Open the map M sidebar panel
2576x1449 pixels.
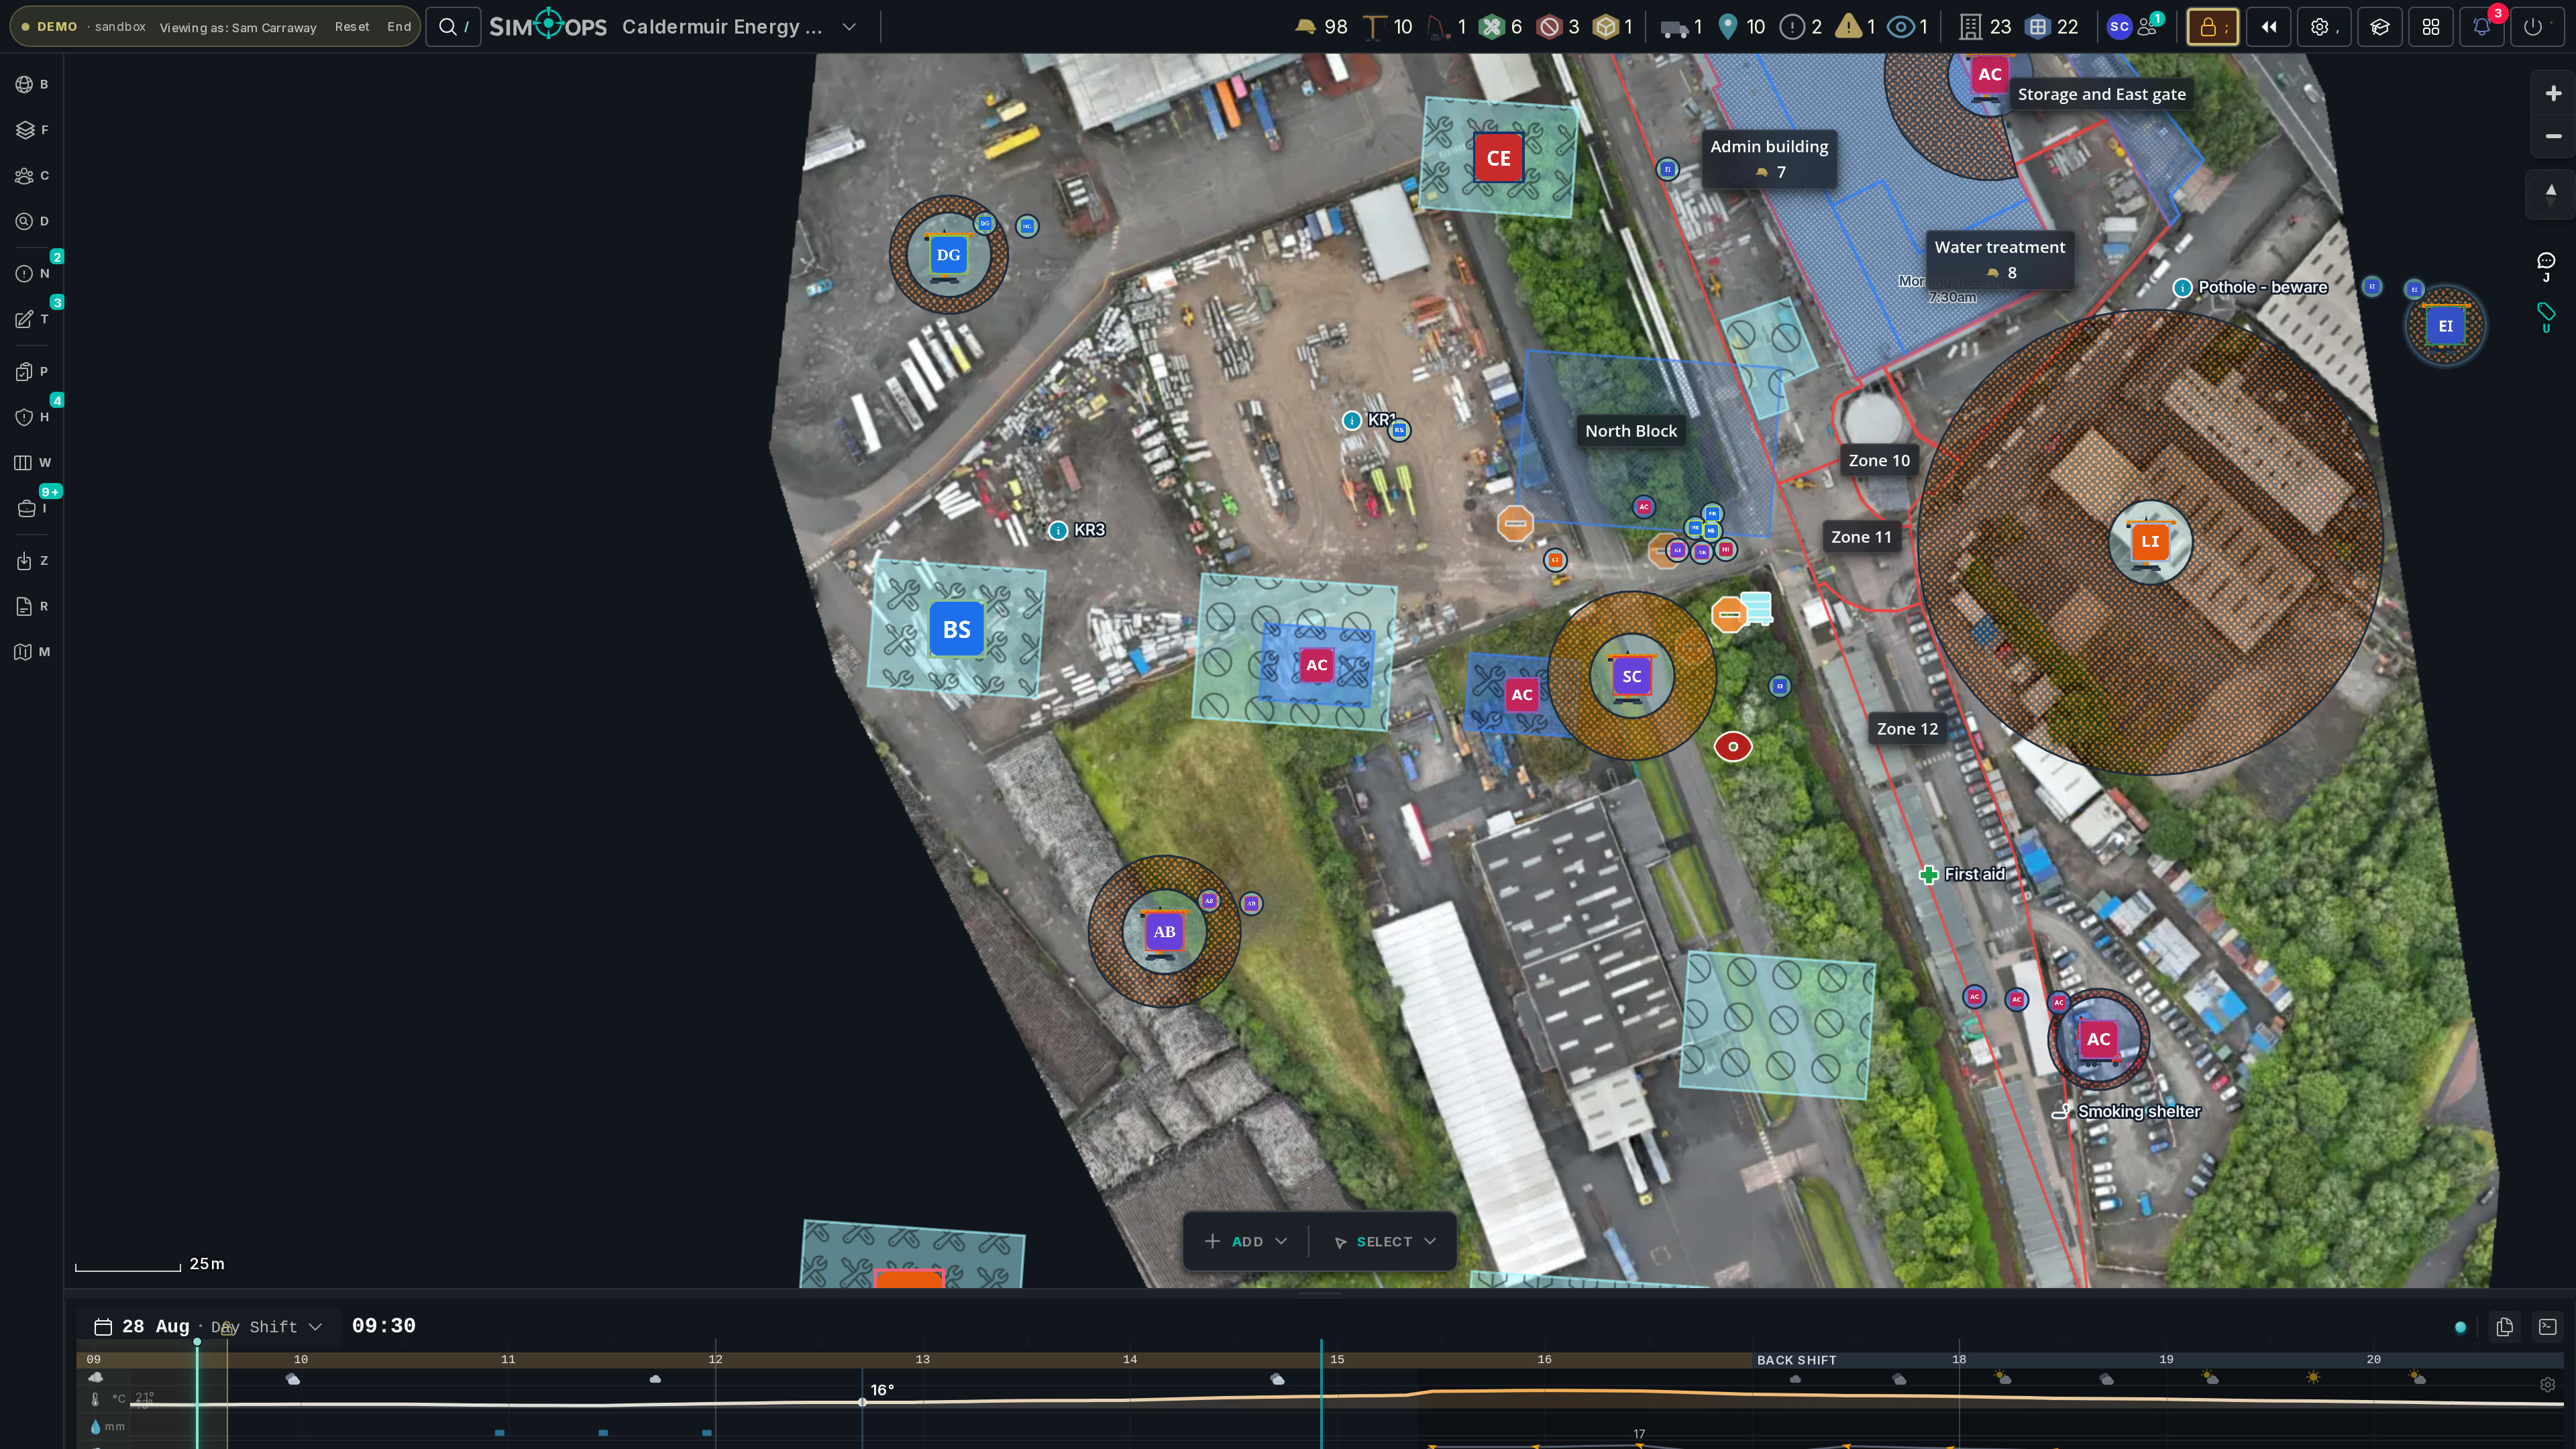coord(32,652)
